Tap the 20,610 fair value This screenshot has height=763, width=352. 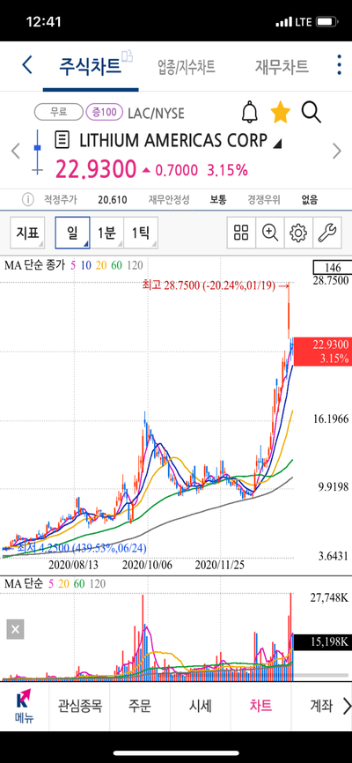tap(113, 199)
